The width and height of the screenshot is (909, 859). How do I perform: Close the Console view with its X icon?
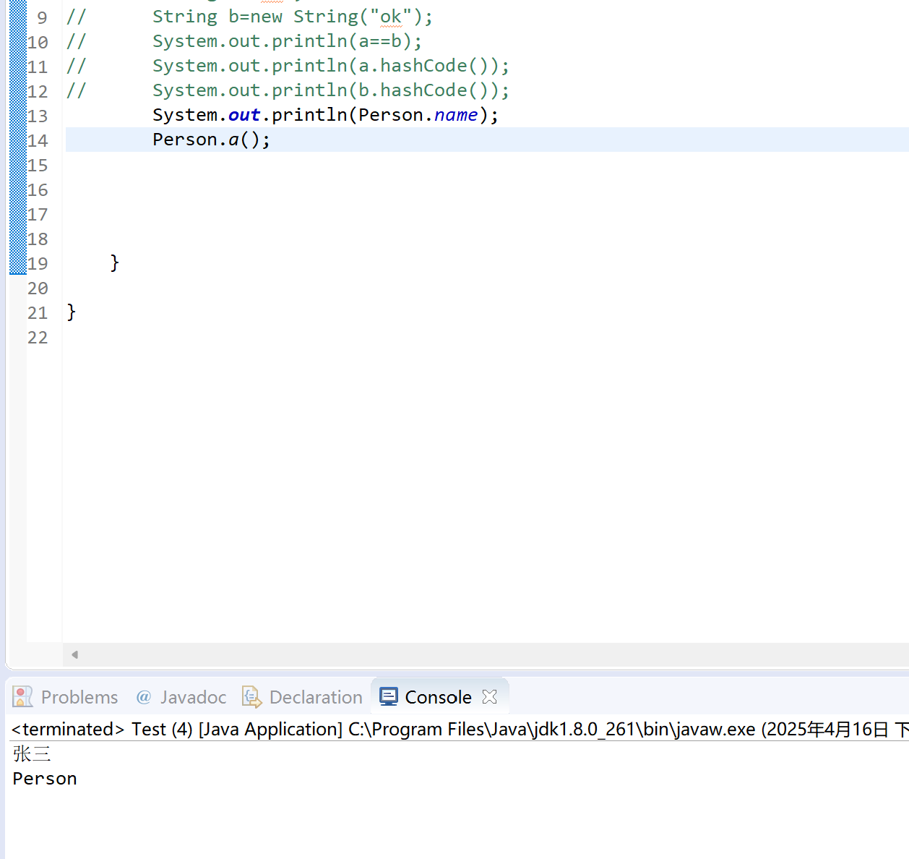coord(490,696)
